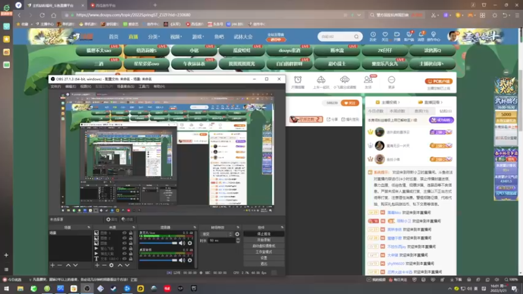Screen dimensions: 523x294
Task: Toggle visibility of second image source
Action: 124,238
